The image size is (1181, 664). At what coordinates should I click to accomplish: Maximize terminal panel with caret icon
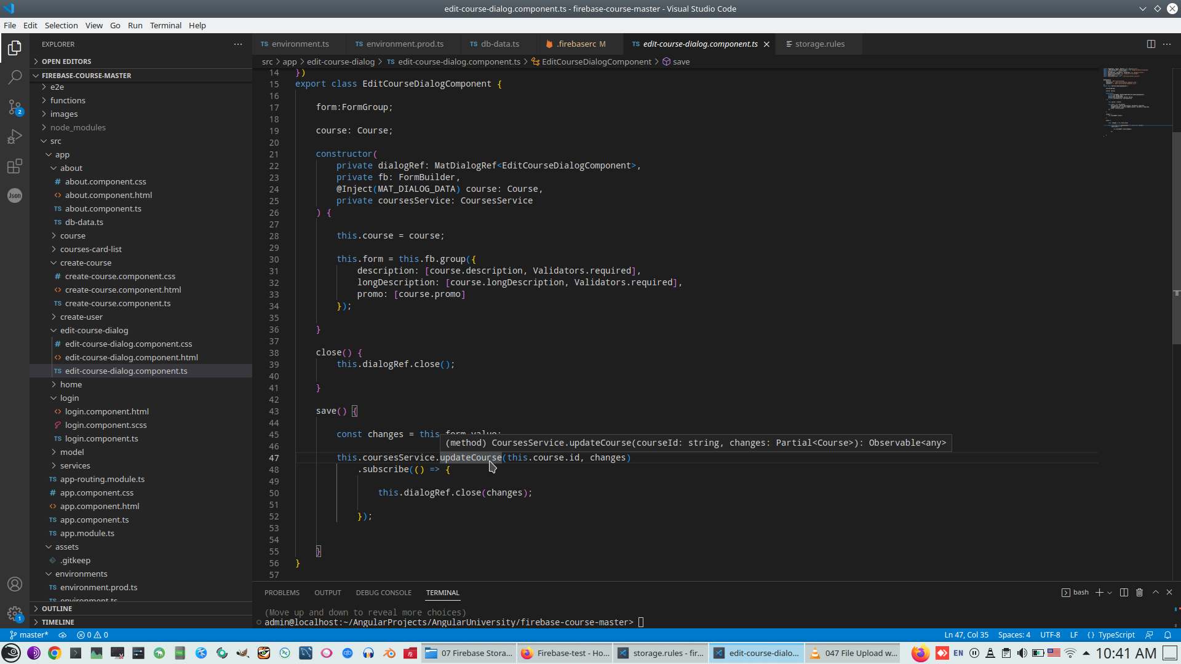click(1155, 592)
